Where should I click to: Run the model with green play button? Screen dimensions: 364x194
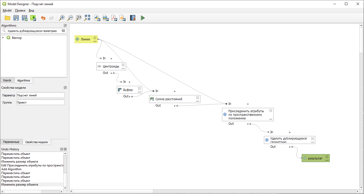click(143, 18)
